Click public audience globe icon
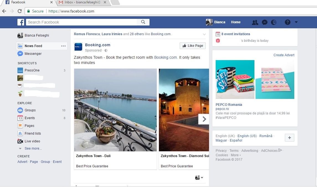The width and height of the screenshot is (317, 187). [x=106, y=50]
